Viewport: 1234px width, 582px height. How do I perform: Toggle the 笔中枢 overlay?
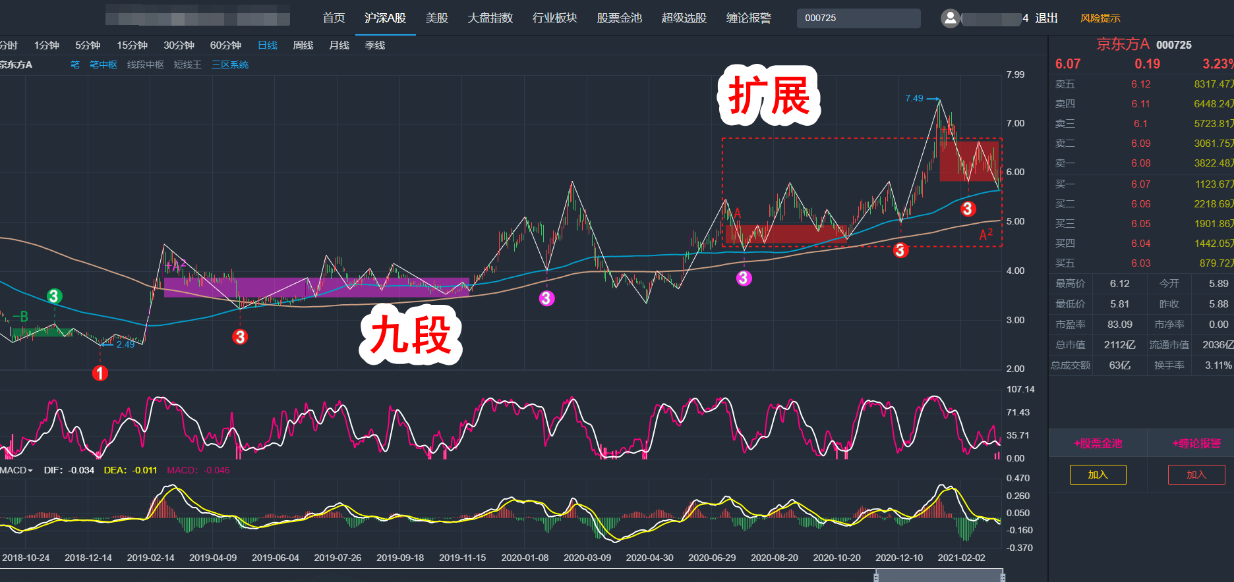point(103,65)
